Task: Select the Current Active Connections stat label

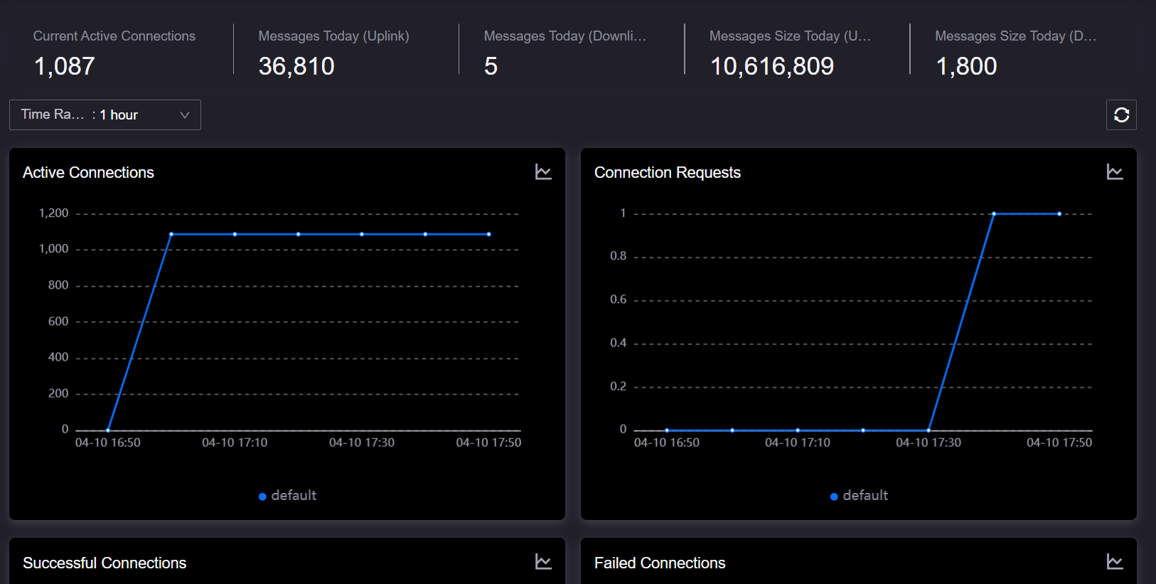Action: [x=114, y=36]
